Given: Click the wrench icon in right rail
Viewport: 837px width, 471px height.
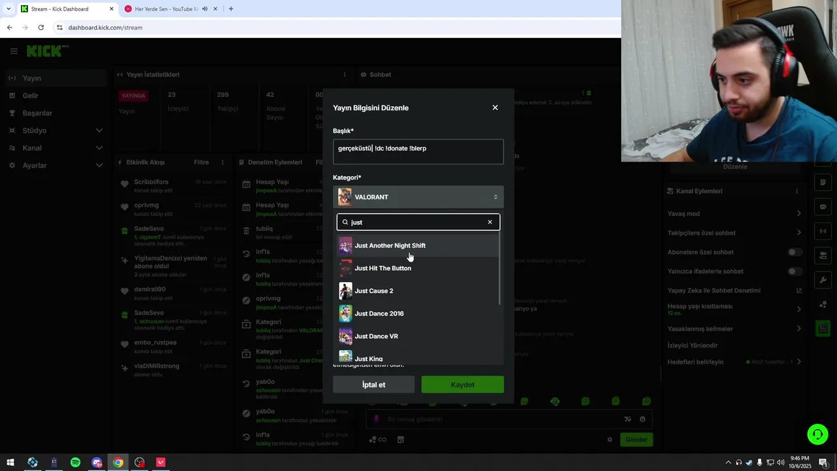Looking at the screenshot, I should [823, 280].
